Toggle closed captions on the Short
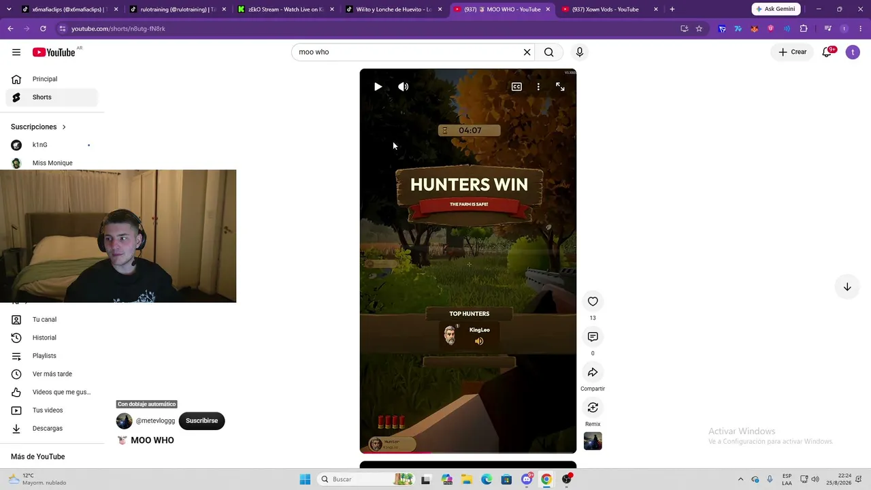 click(516, 86)
